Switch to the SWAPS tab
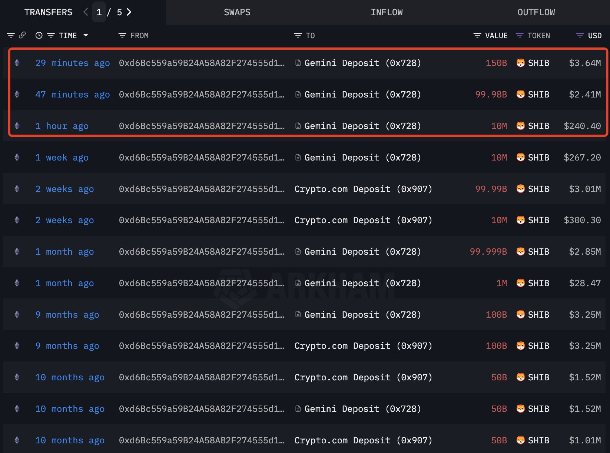The height and width of the screenshot is (453, 610). 237,12
